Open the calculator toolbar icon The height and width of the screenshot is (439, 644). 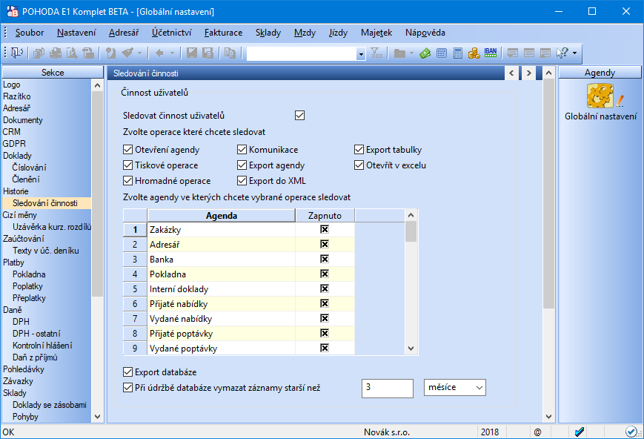point(458,53)
